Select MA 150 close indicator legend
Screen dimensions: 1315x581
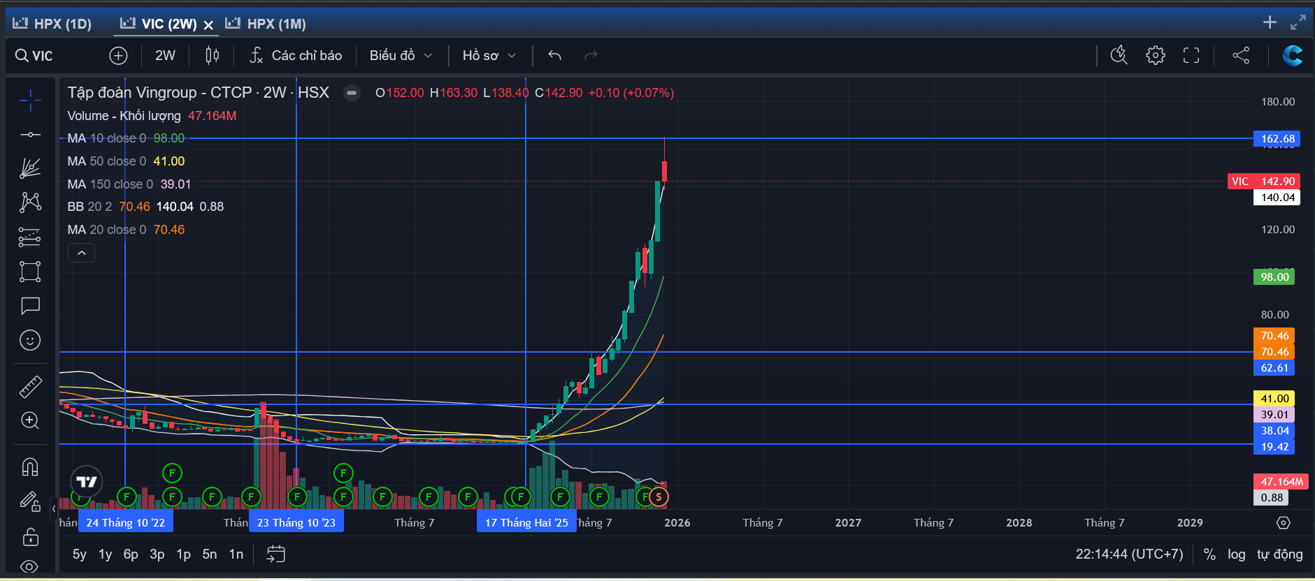click(129, 184)
